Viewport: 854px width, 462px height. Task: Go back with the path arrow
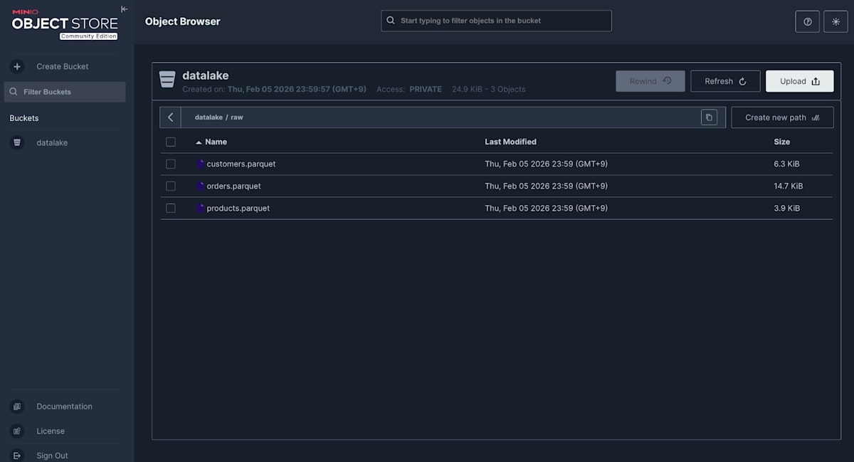tap(171, 117)
